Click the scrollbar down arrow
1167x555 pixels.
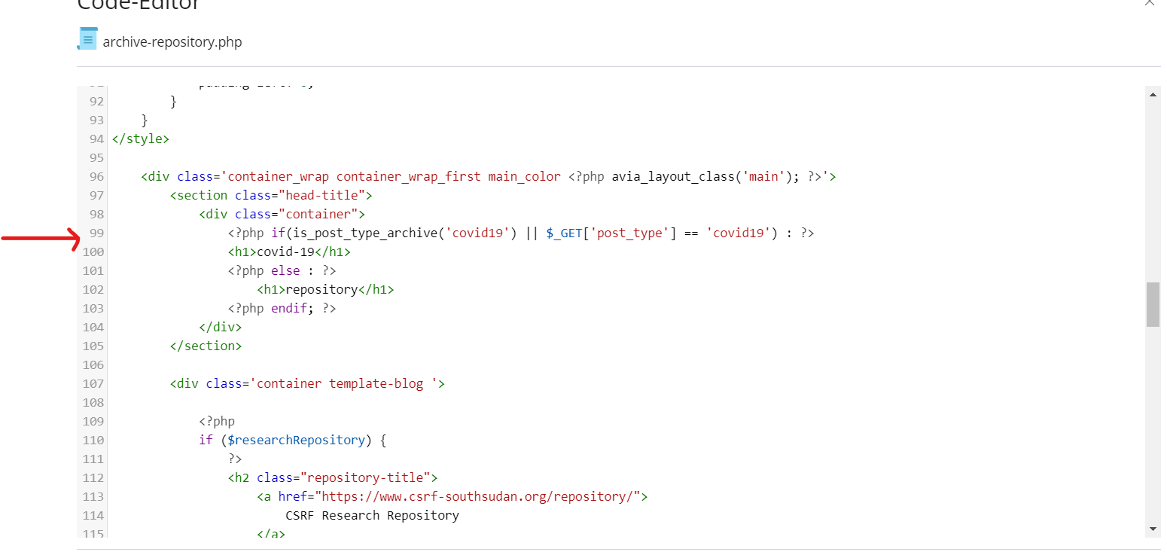coord(1153,529)
